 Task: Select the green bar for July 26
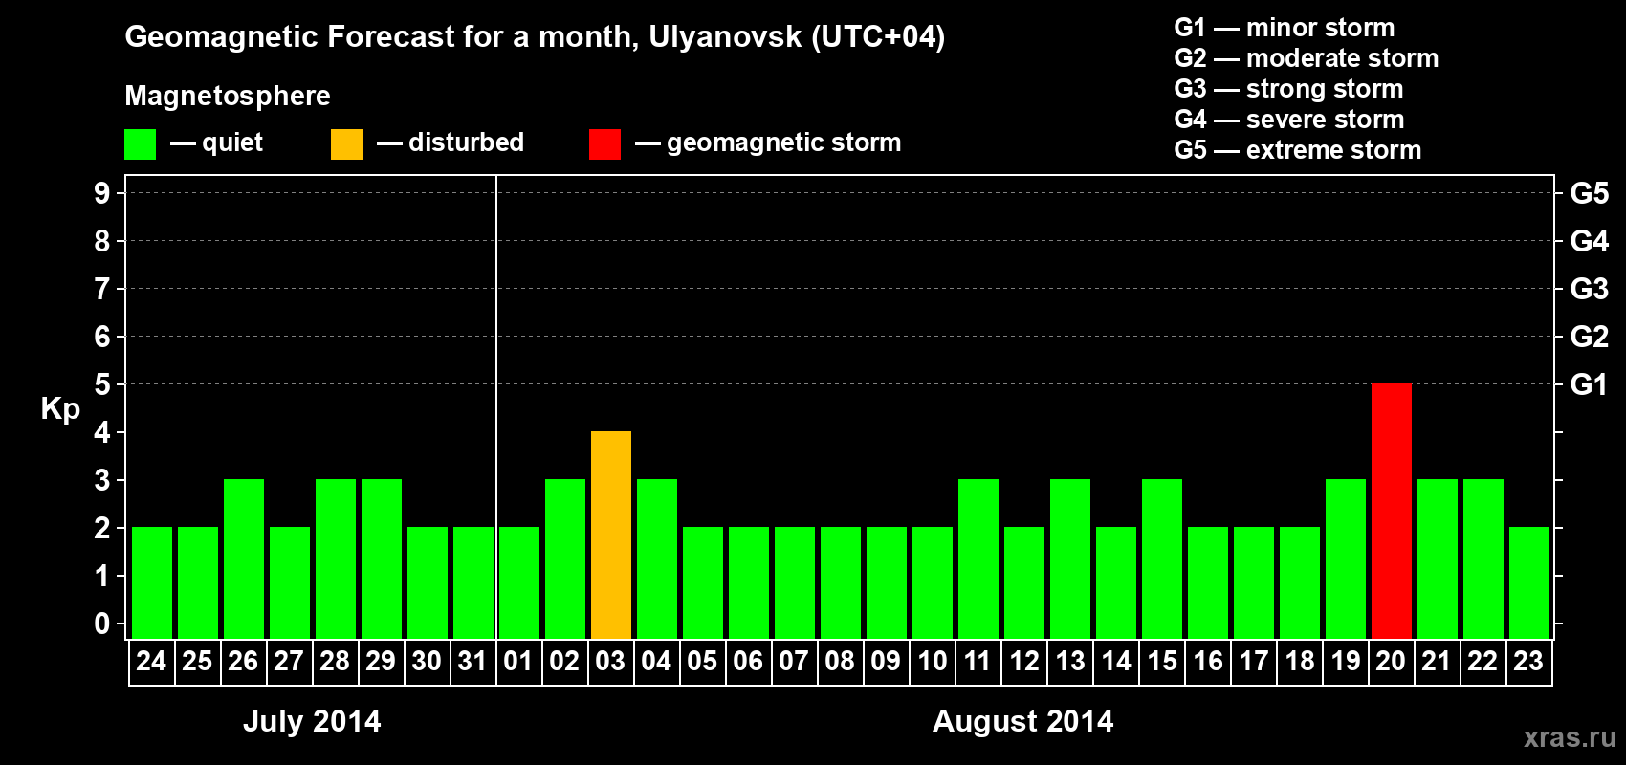(244, 558)
